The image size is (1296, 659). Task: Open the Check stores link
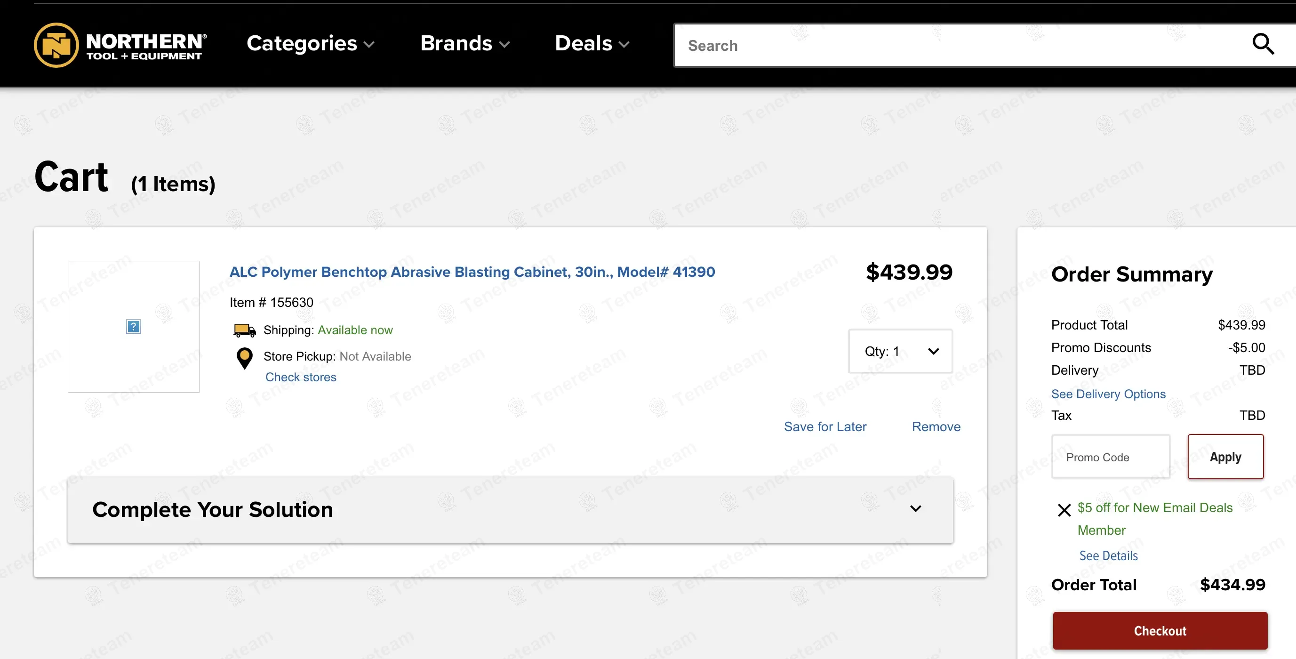[301, 377]
